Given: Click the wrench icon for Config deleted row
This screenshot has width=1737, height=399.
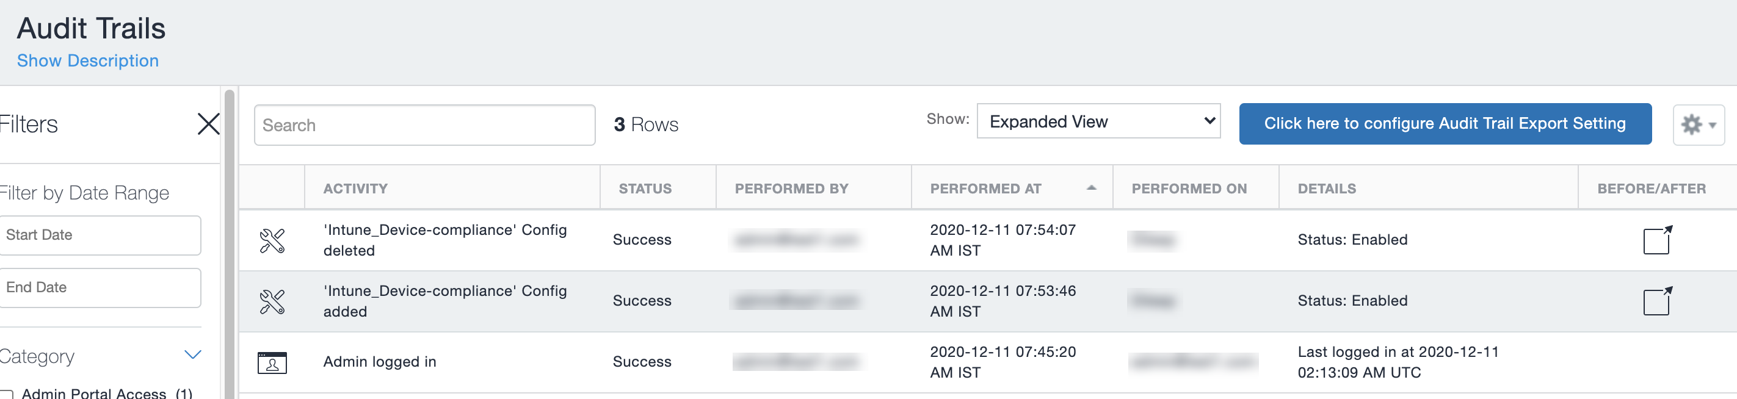Looking at the screenshot, I should tap(272, 240).
